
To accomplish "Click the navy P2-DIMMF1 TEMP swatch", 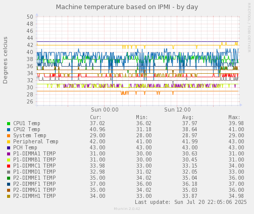I will [x=9, y=184].
